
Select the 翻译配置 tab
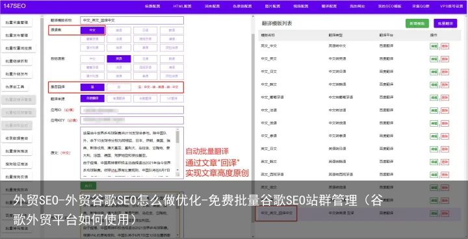pyautogui.click(x=329, y=6)
